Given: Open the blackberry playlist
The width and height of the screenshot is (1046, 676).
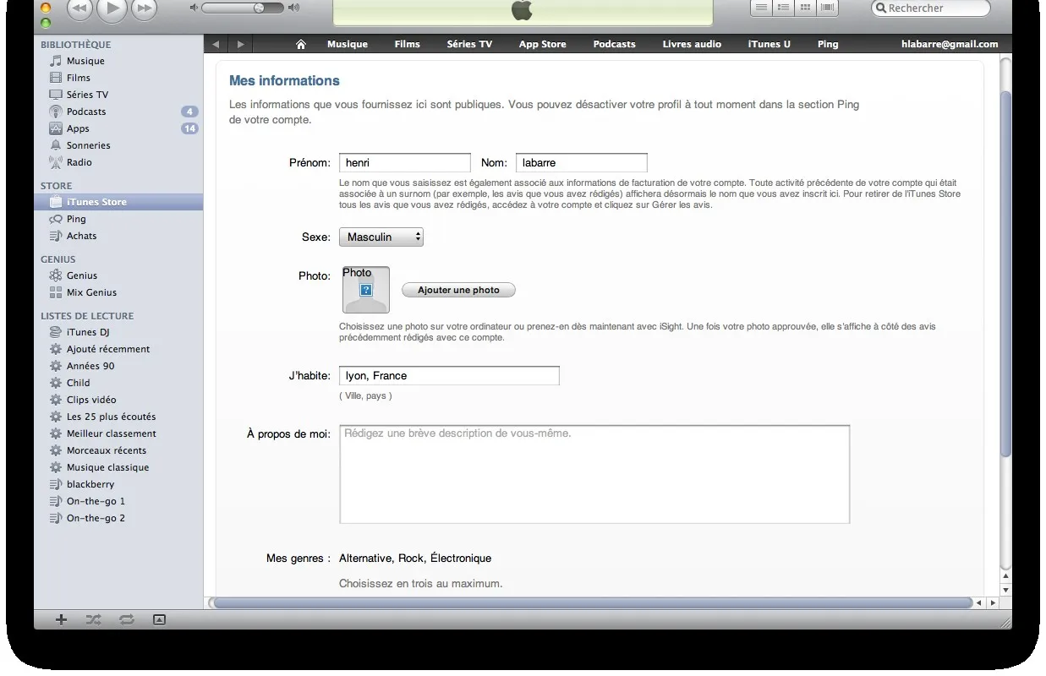Looking at the screenshot, I should point(90,484).
